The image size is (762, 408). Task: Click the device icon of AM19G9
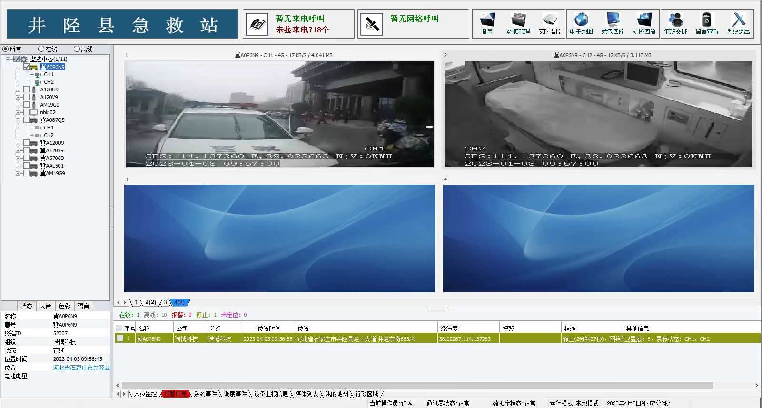34,105
